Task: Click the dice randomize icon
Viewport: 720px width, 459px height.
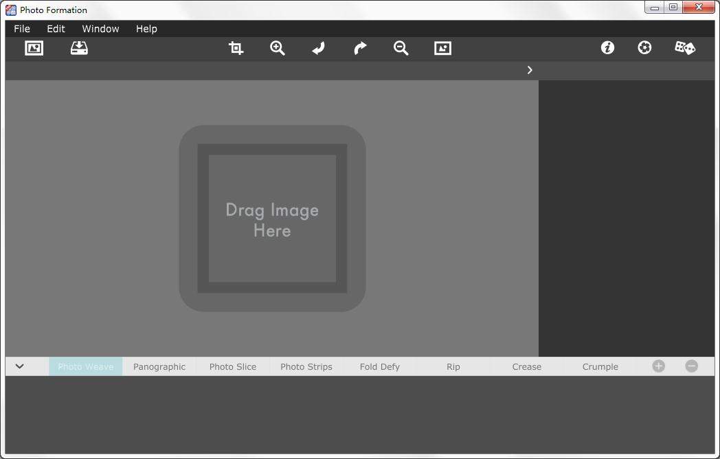Action: [x=685, y=48]
